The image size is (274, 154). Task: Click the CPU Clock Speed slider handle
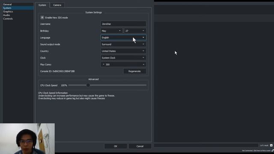pyautogui.click(x=88, y=85)
